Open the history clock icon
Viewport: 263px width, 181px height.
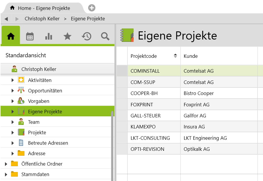(86, 36)
